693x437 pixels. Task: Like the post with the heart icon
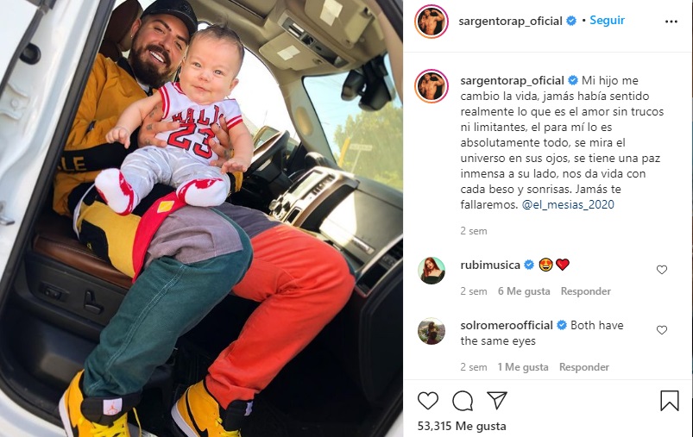click(x=428, y=401)
